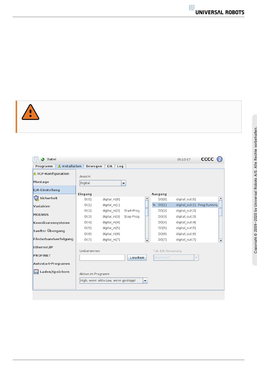Select output row DO[7] digital_out[7]
The height and width of the screenshot is (373, 257).
185,240
